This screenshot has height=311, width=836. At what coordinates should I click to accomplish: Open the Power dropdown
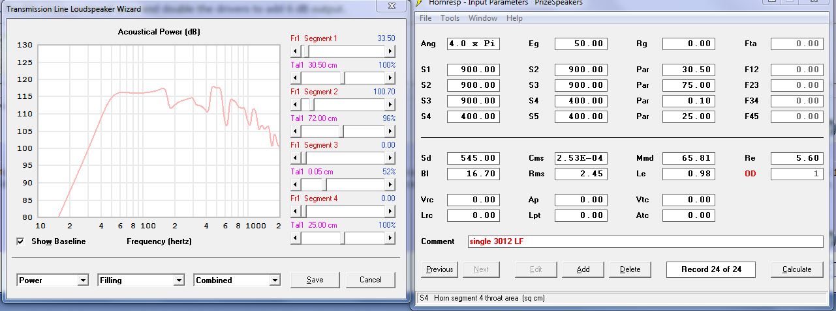(53, 280)
